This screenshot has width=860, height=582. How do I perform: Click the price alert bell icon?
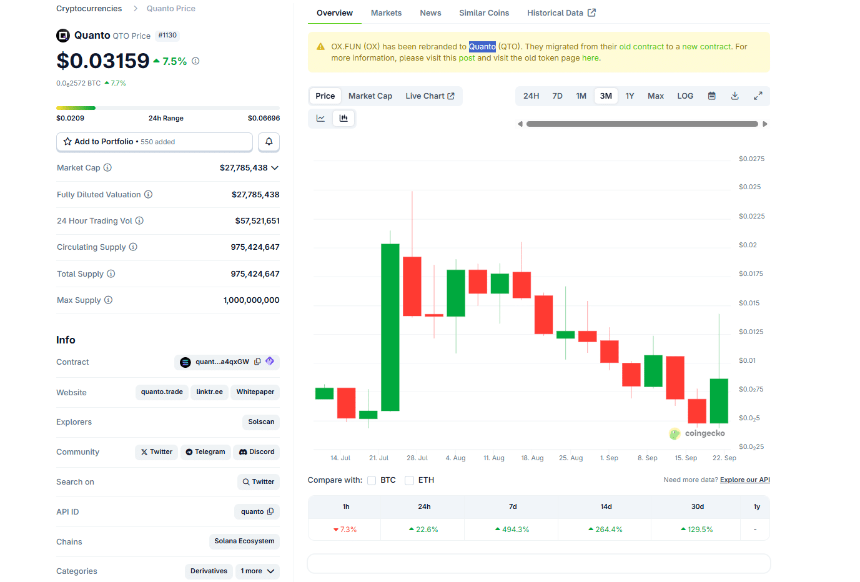tap(269, 142)
